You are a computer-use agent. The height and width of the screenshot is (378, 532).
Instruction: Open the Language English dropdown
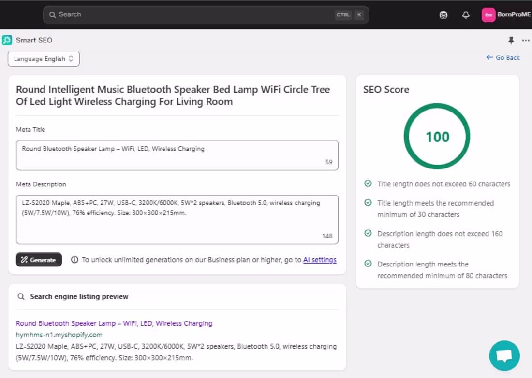coord(44,58)
